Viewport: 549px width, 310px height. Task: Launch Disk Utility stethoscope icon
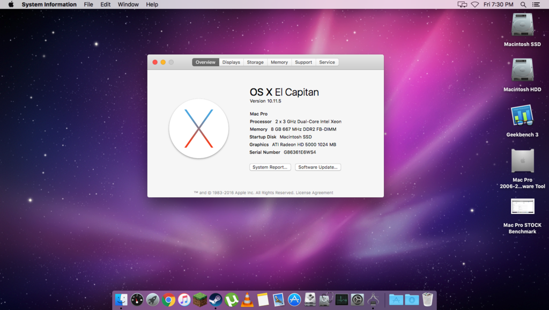point(326,300)
